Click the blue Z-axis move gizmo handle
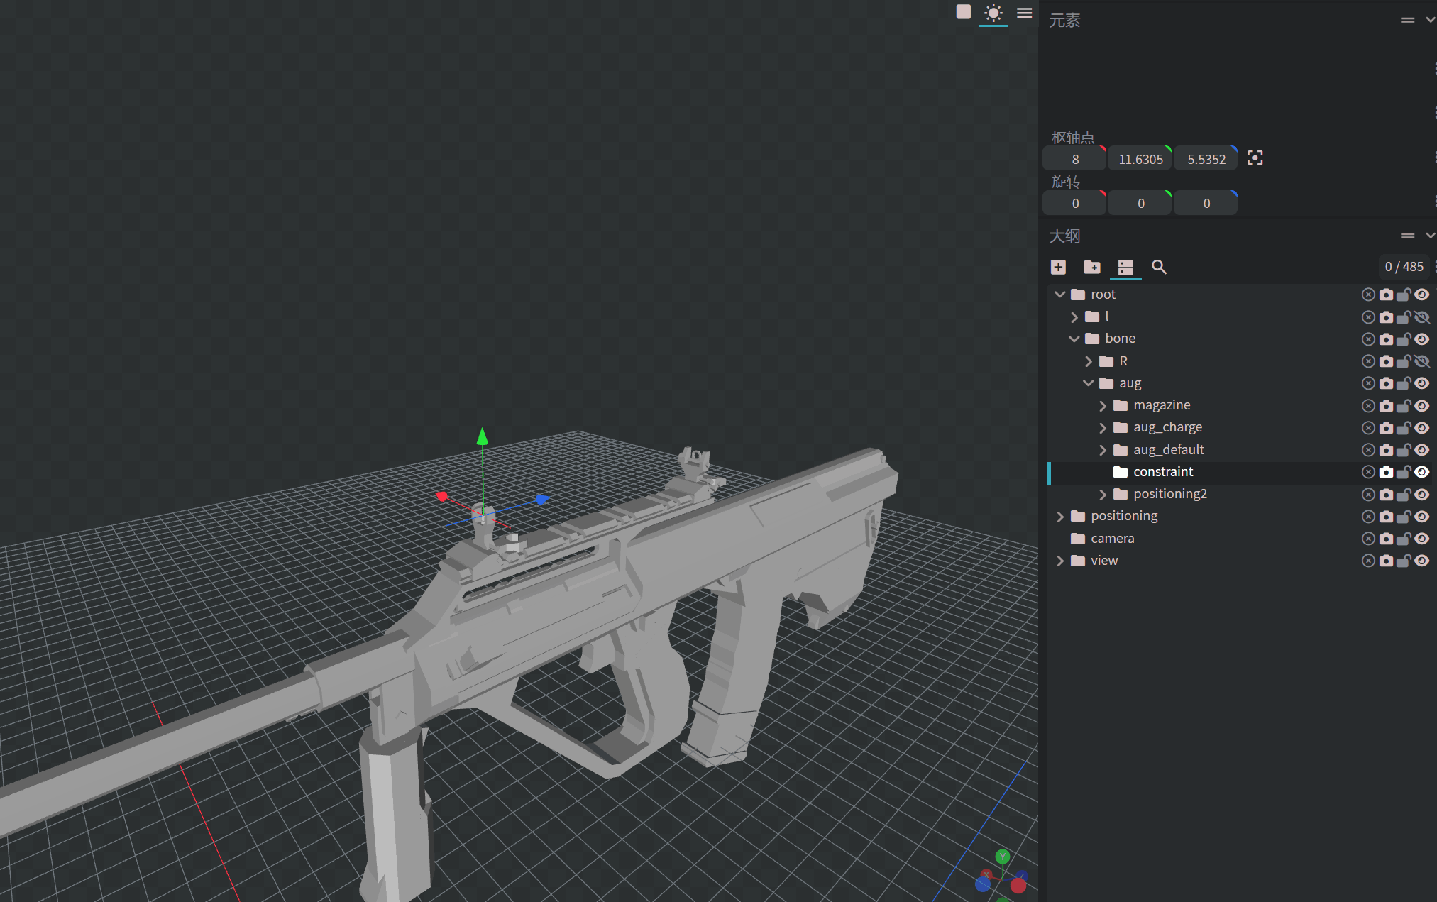1437x902 pixels. click(x=542, y=500)
